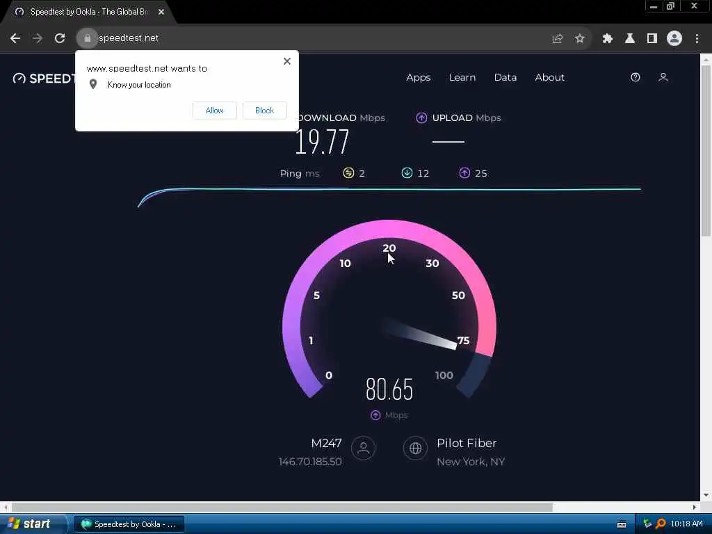Allow speedtest.net to know location
Screen dimensions: 712x534
(x=214, y=111)
